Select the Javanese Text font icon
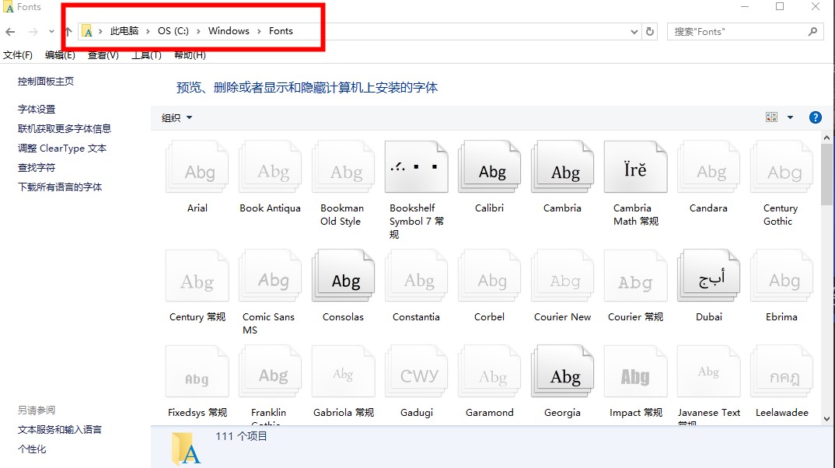 pyautogui.click(x=709, y=371)
